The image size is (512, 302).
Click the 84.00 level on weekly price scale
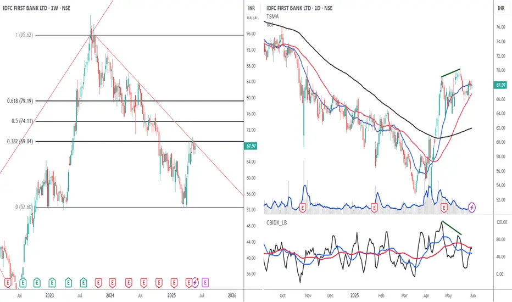pos(251,82)
